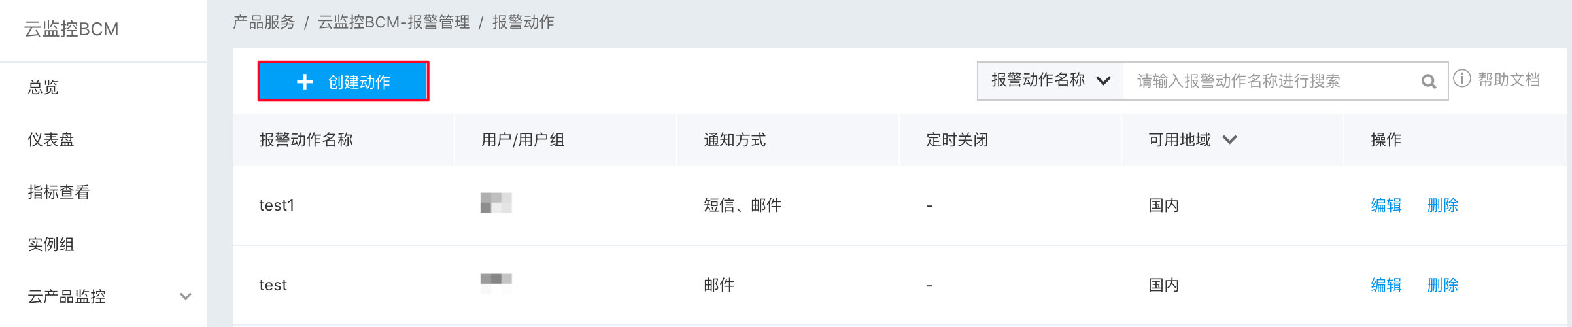Click the 产品服务 breadcrumb link
1572x327 pixels.
point(264,22)
